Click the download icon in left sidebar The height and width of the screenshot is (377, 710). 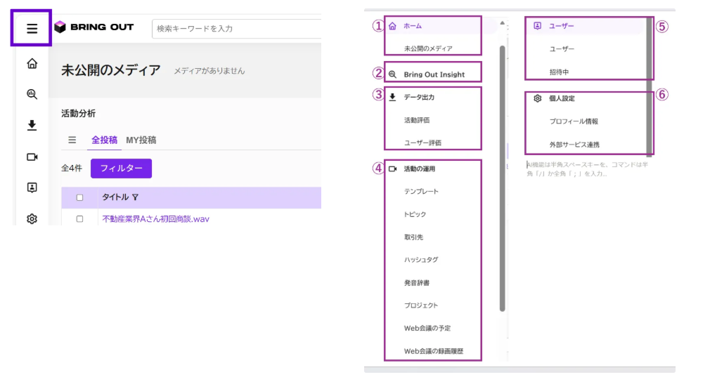click(x=32, y=125)
